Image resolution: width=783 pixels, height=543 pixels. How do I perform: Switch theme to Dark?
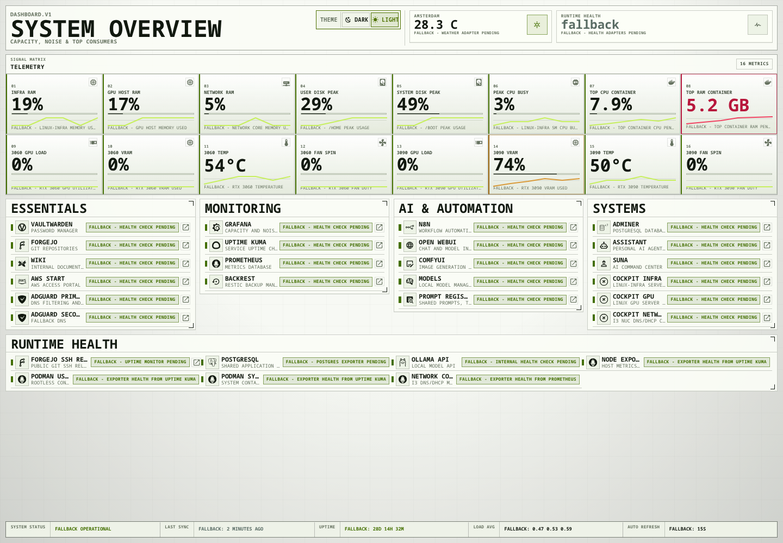click(356, 20)
